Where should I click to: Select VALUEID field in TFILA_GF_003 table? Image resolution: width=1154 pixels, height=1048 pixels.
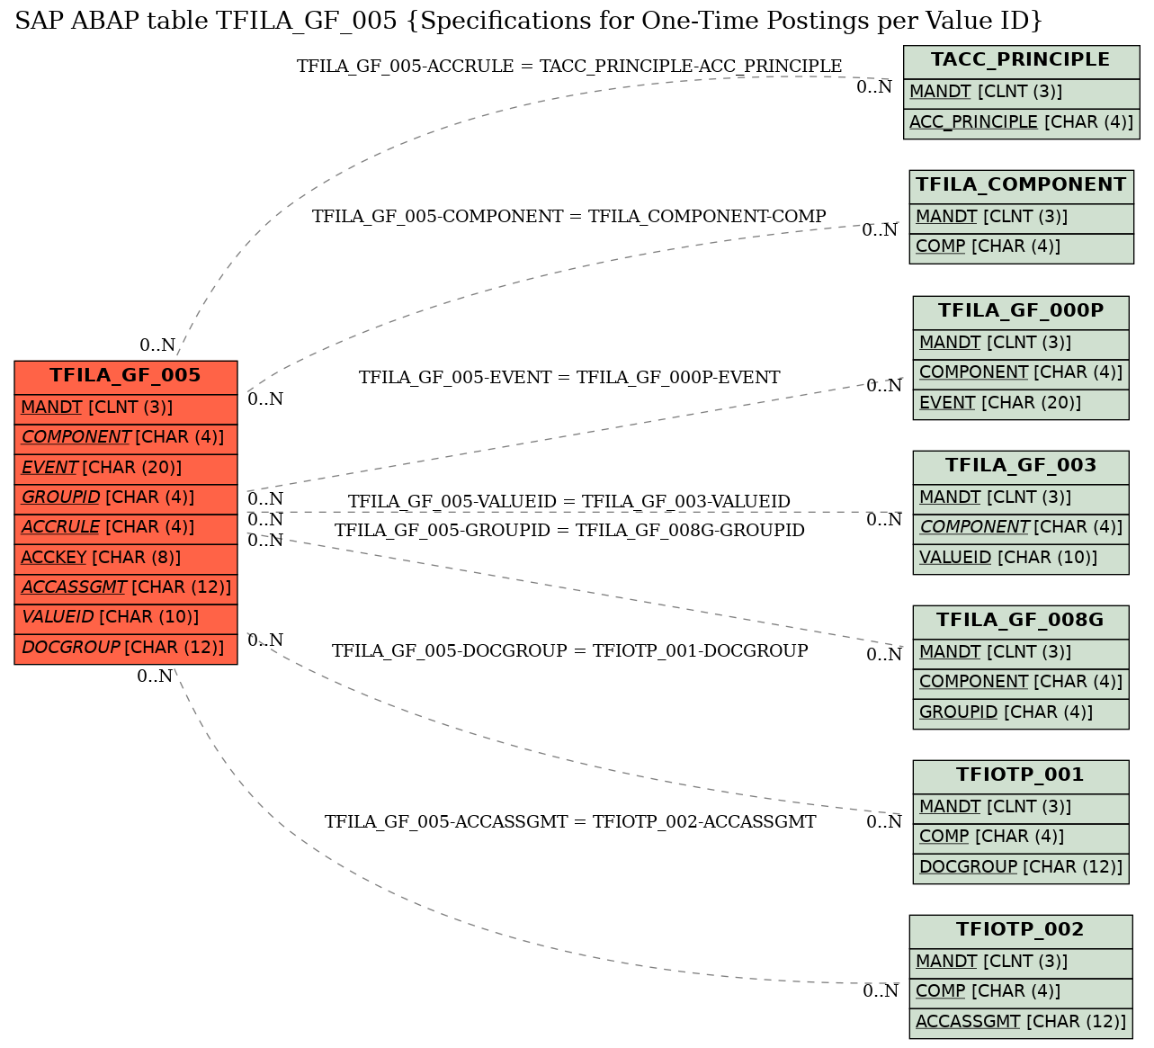tap(1021, 559)
